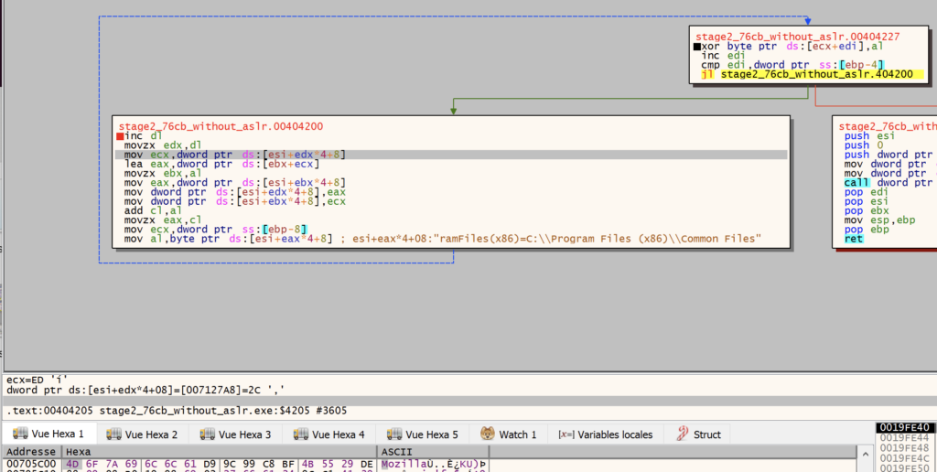Select the 'pop ebp' instruction
This screenshot has height=472, width=937.
[x=867, y=229]
